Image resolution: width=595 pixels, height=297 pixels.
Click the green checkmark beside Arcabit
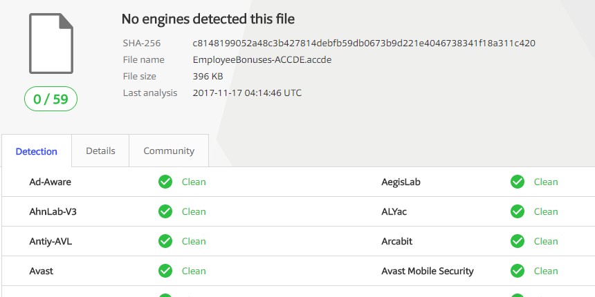click(518, 241)
